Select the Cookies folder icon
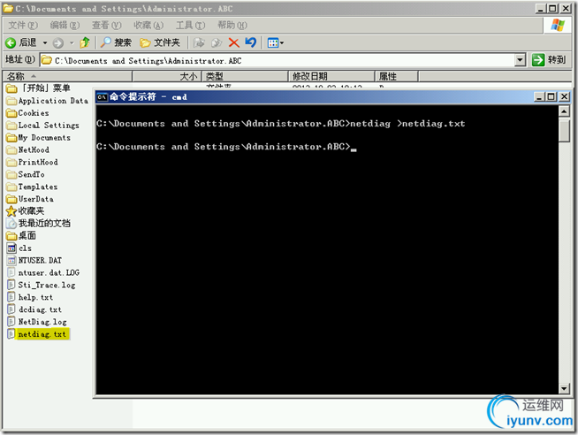 pos(11,113)
